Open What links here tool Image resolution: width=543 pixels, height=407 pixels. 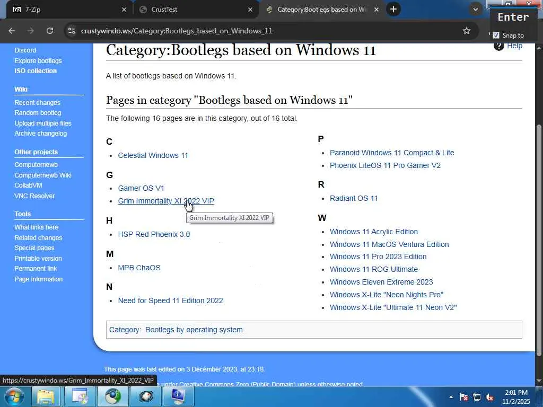click(37, 227)
